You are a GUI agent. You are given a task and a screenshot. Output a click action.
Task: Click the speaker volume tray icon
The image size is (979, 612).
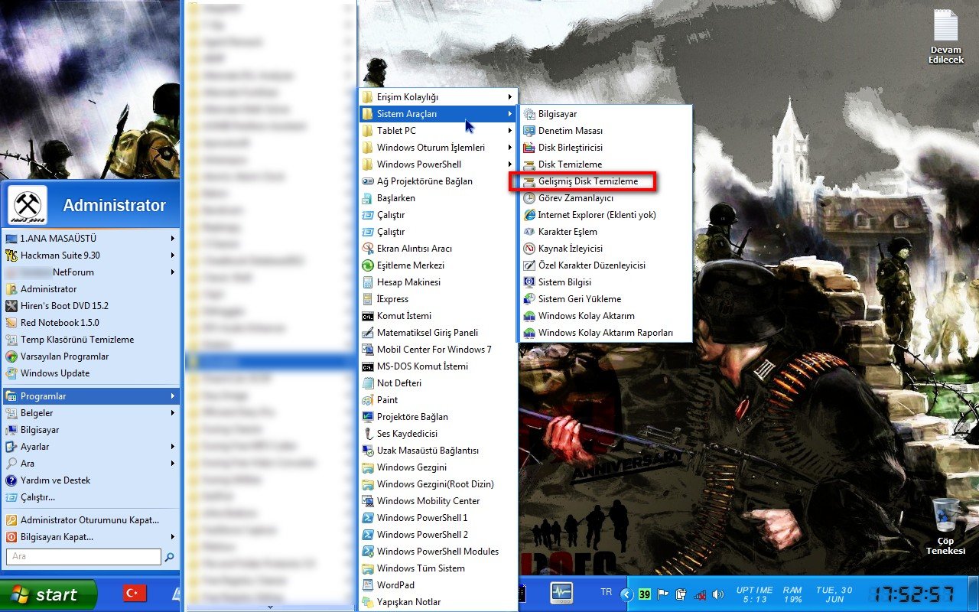718,594
